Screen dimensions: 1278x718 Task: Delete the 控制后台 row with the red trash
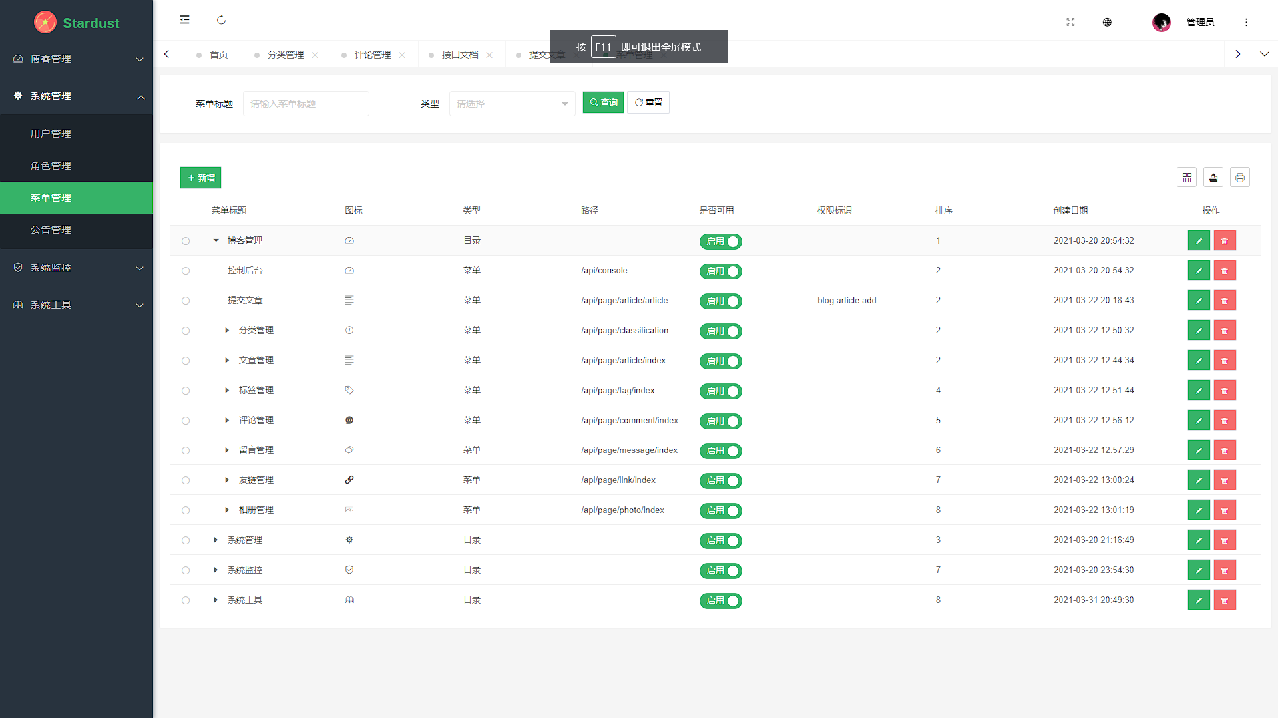[1225, 270]
